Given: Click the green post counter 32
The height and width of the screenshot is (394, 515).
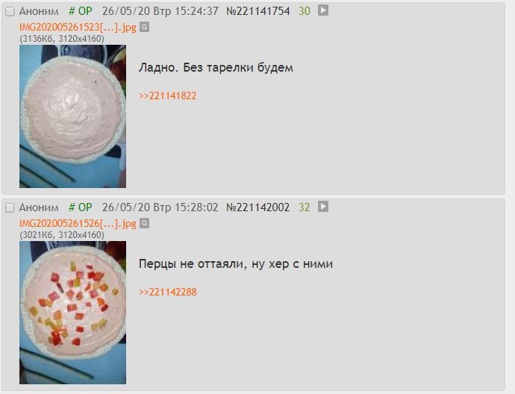Looking at the screenshot, I should click(x=304, y=207).
